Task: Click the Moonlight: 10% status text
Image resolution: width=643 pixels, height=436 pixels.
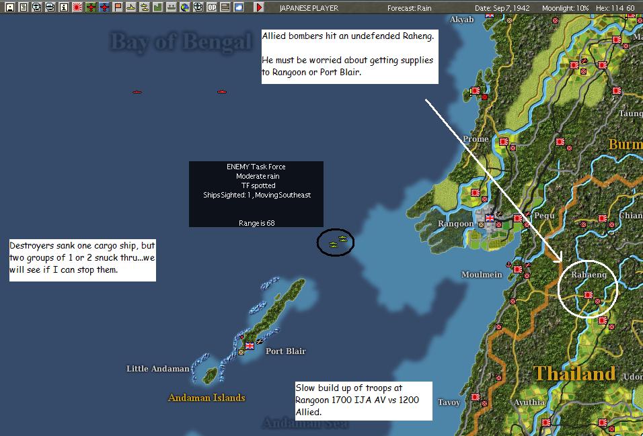Action: 565,8
